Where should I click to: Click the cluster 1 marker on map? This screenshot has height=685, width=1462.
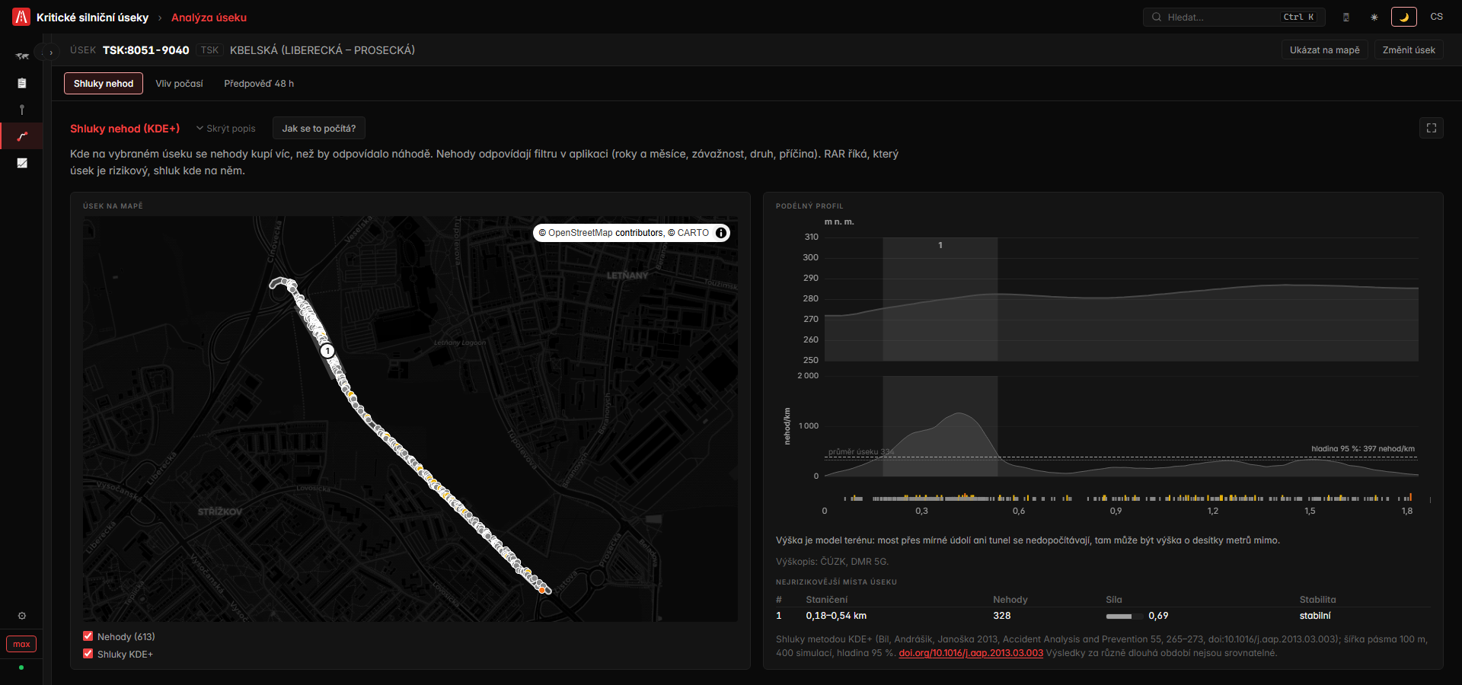tap(327, 351)
